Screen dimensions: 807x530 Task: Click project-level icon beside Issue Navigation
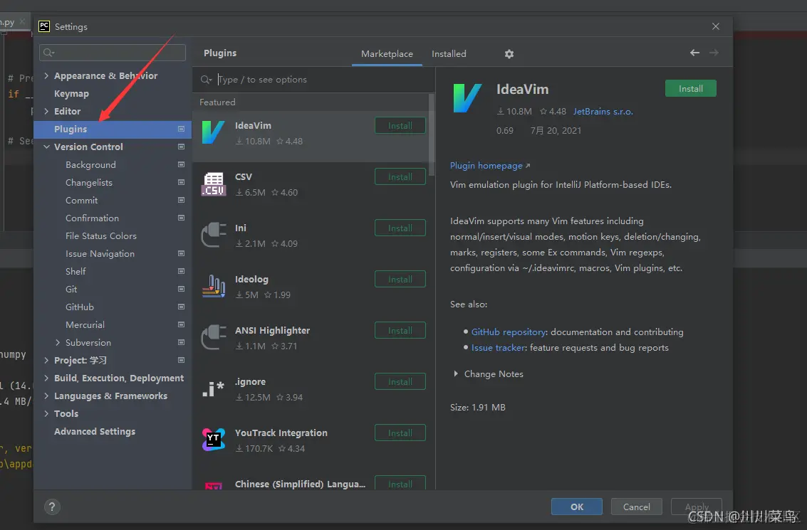click(x=181, y=253)
